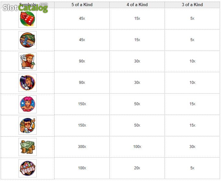Click the 10x payout in magician row

192,83
